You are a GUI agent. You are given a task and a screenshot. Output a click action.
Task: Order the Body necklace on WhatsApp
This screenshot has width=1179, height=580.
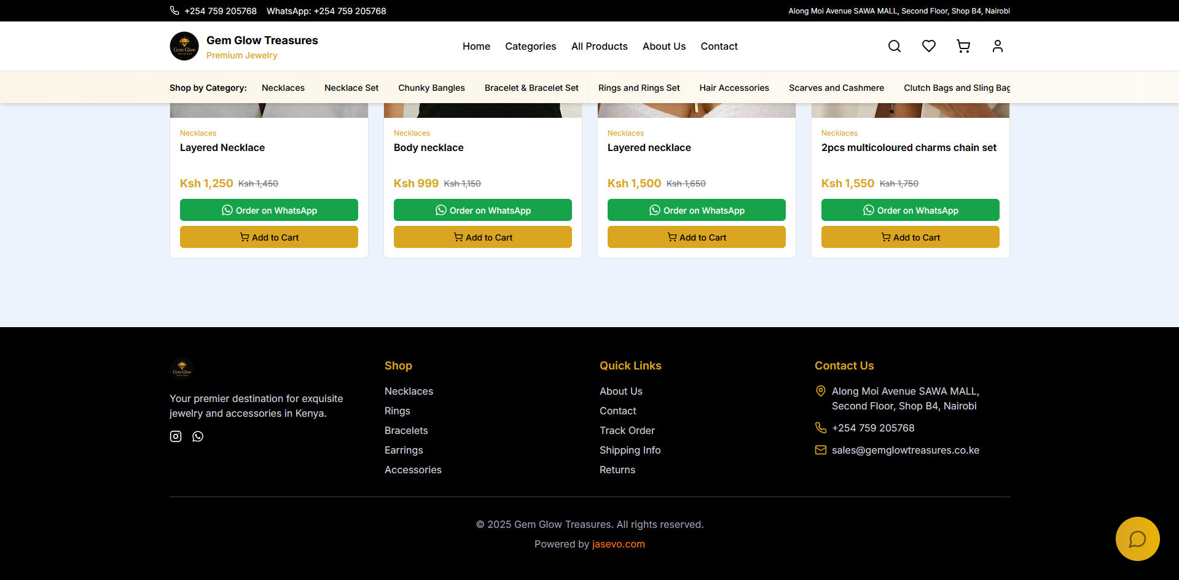coord(483,210)
